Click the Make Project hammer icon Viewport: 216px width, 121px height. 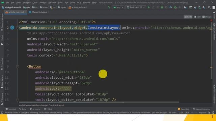point(109,7)
